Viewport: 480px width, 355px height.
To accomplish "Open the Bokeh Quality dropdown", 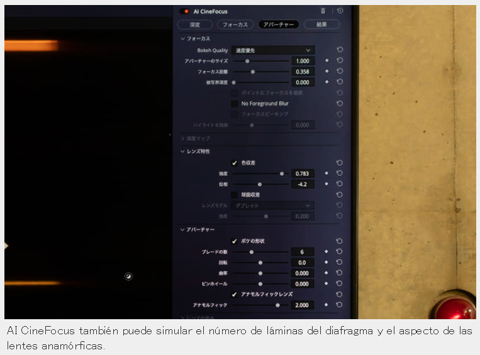I will 273,50.
